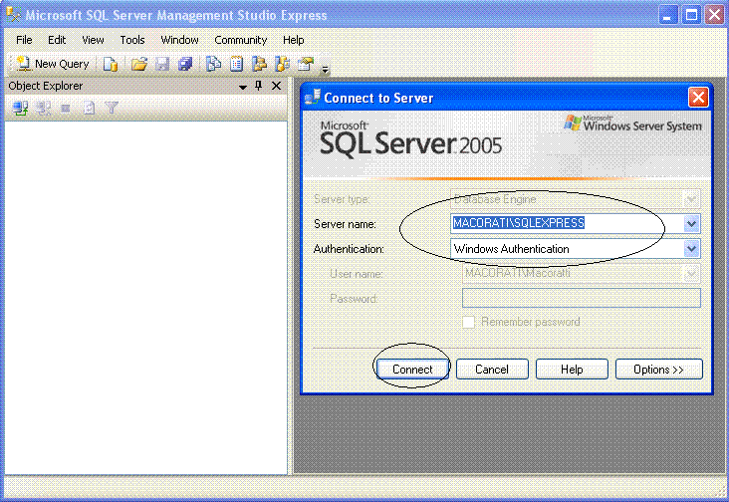
Task: Click the Management Studio title bar app icon
Action: 14,14
